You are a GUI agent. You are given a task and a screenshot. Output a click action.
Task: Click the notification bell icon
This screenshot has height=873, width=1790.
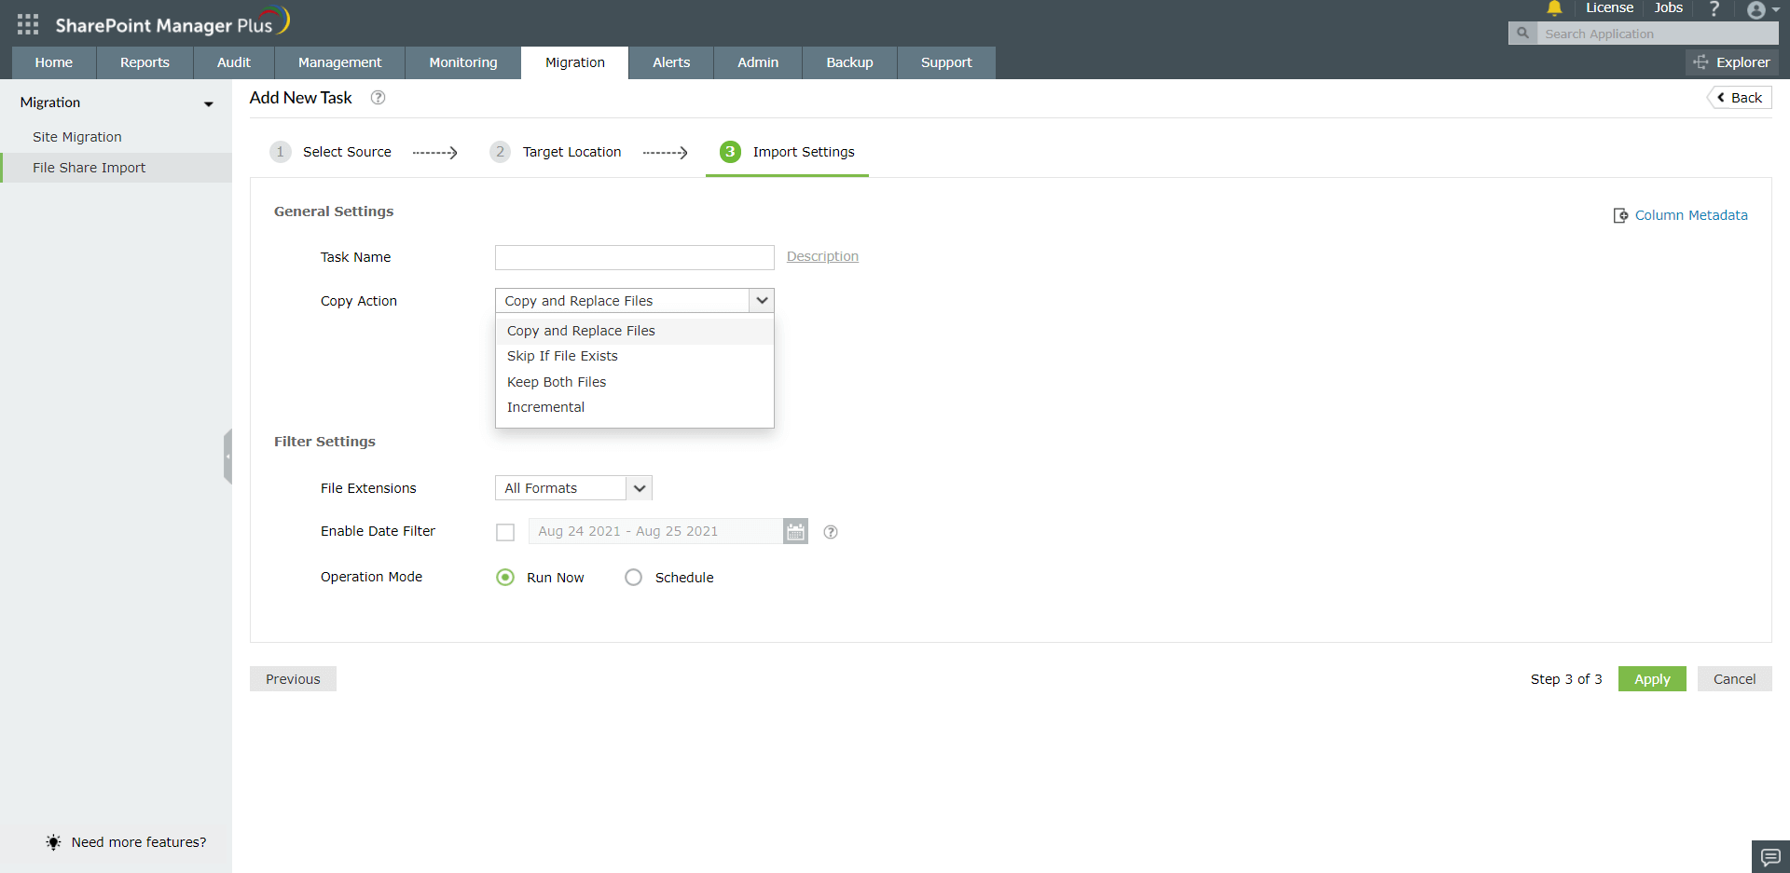click(x=1554, y=8)
